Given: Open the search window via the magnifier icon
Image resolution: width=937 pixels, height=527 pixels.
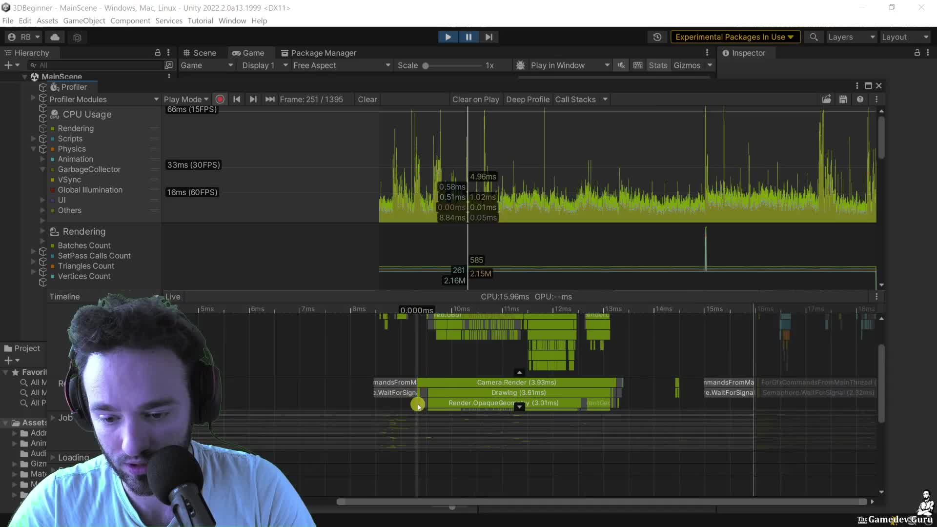Looking at the screenshot, I should (814, 37).
